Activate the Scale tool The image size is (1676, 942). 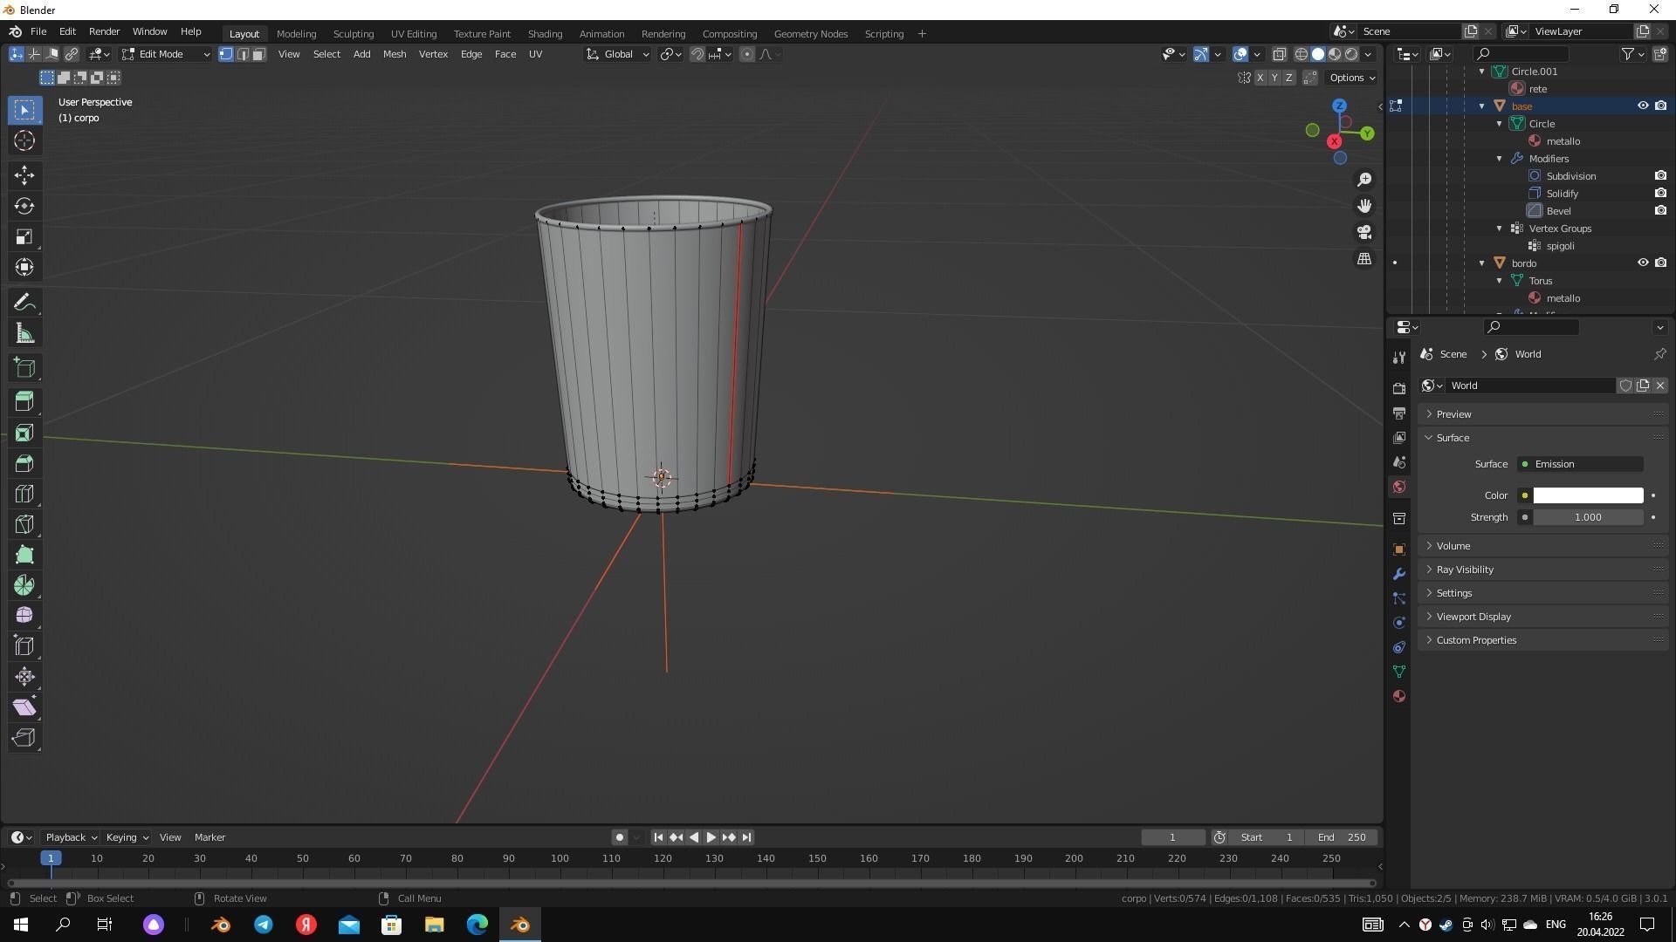pos(24,236)
